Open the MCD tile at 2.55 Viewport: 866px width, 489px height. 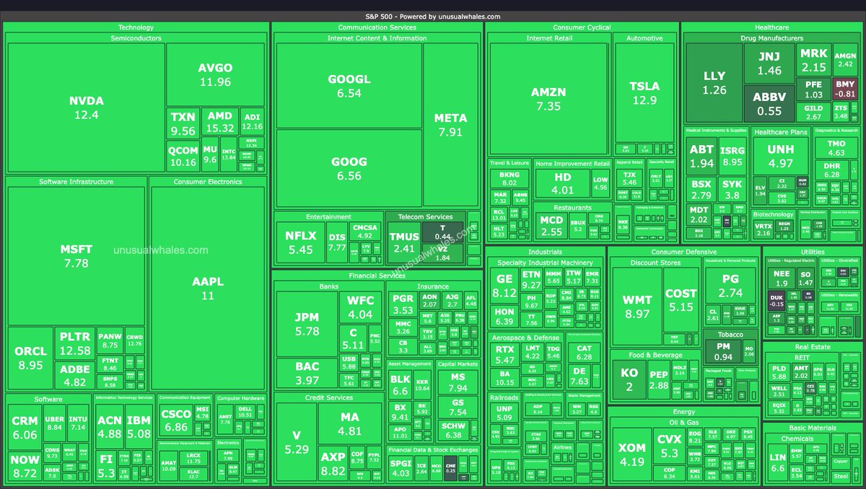tap(551, 226)
